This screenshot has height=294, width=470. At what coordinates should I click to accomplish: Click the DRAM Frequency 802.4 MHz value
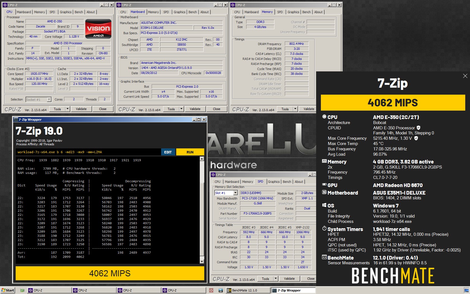coord(297,44)
